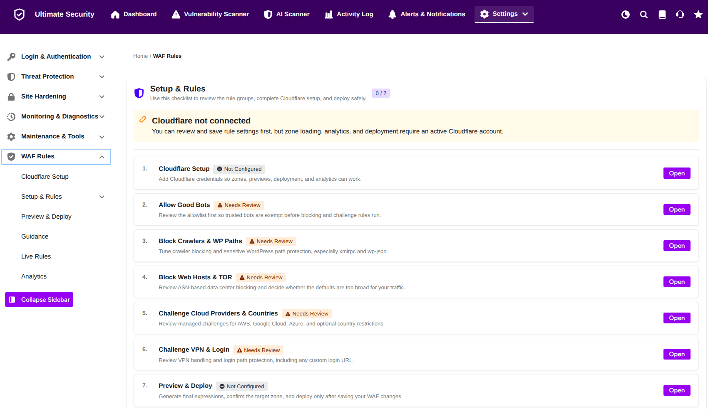Open Challenge Cloud Providers & Countries step
Viewport: 708px width, 409px height.
click(677, 318)
